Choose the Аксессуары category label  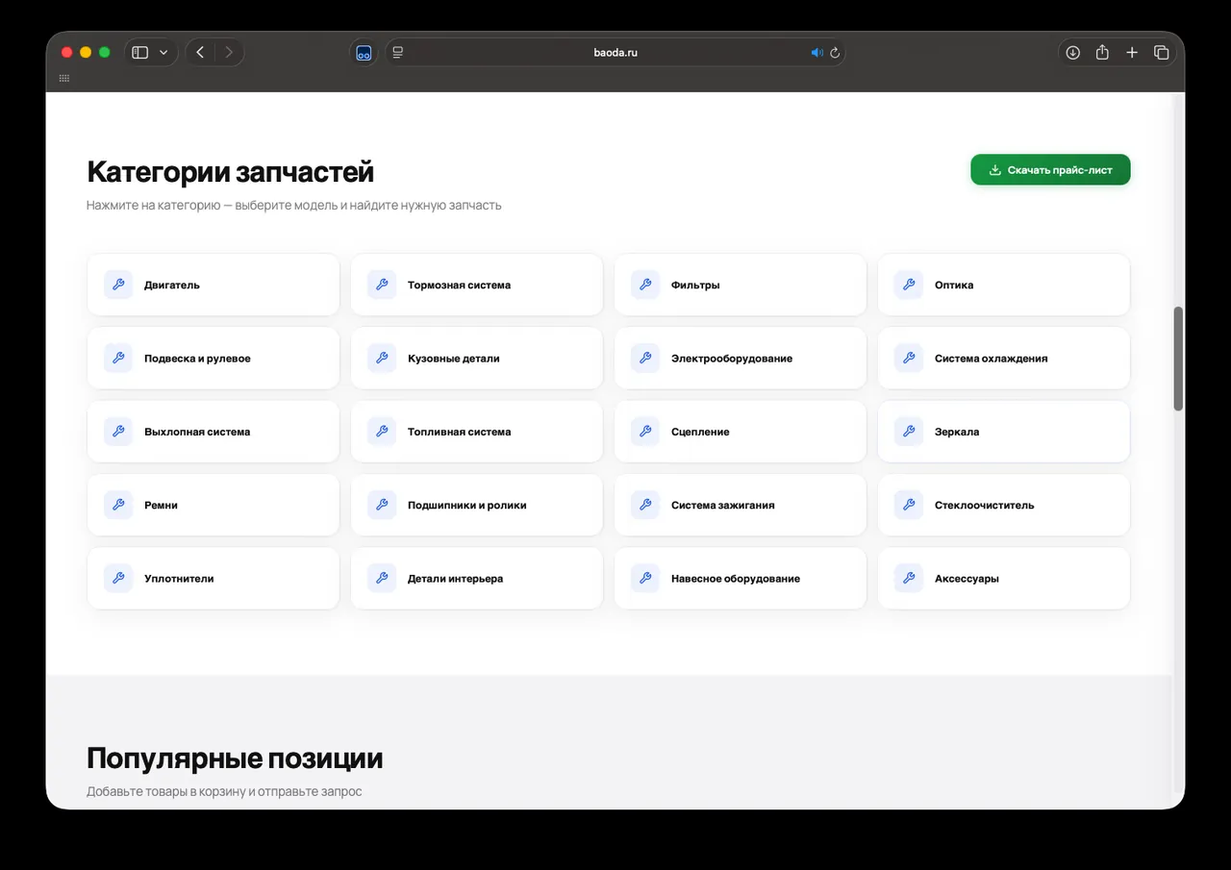click(967, 580)
